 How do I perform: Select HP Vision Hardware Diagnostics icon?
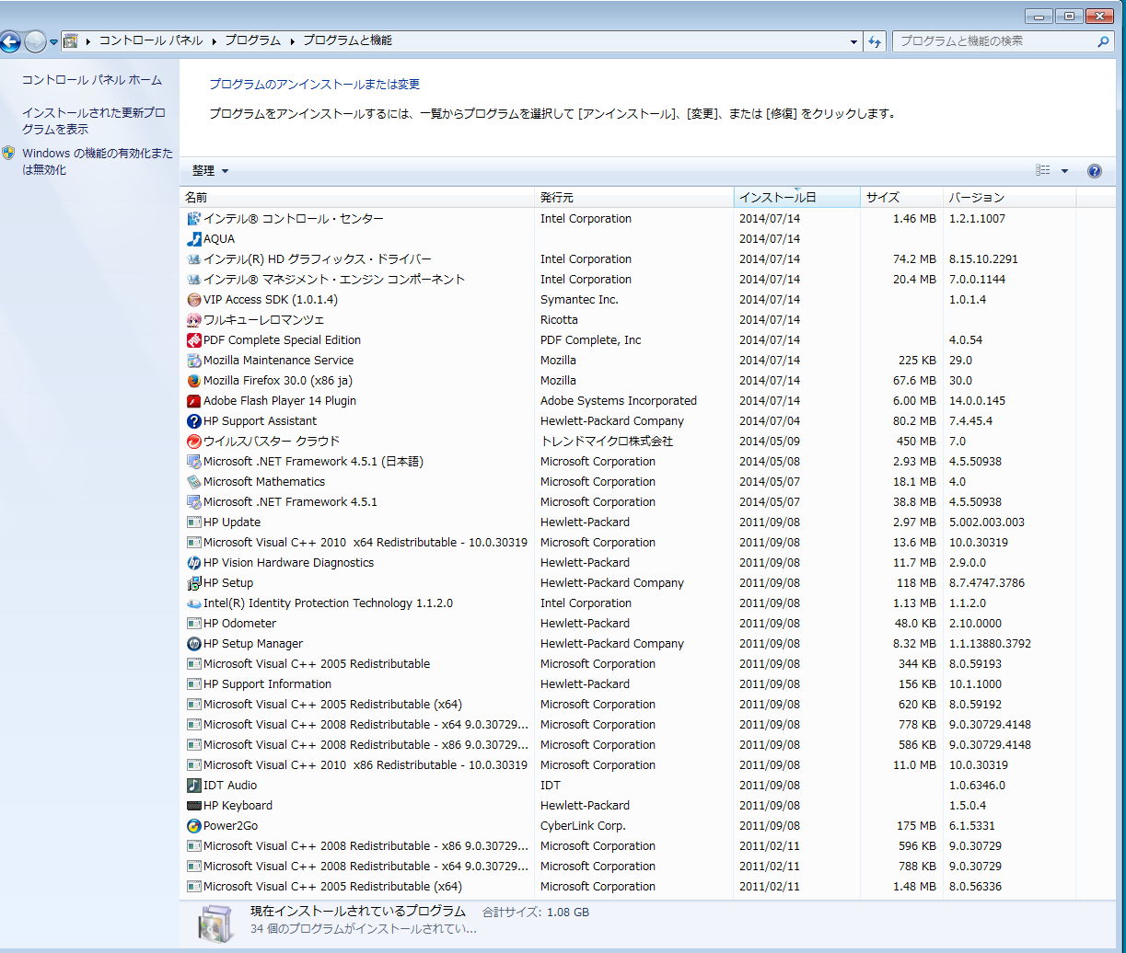(x=193, y=563)
